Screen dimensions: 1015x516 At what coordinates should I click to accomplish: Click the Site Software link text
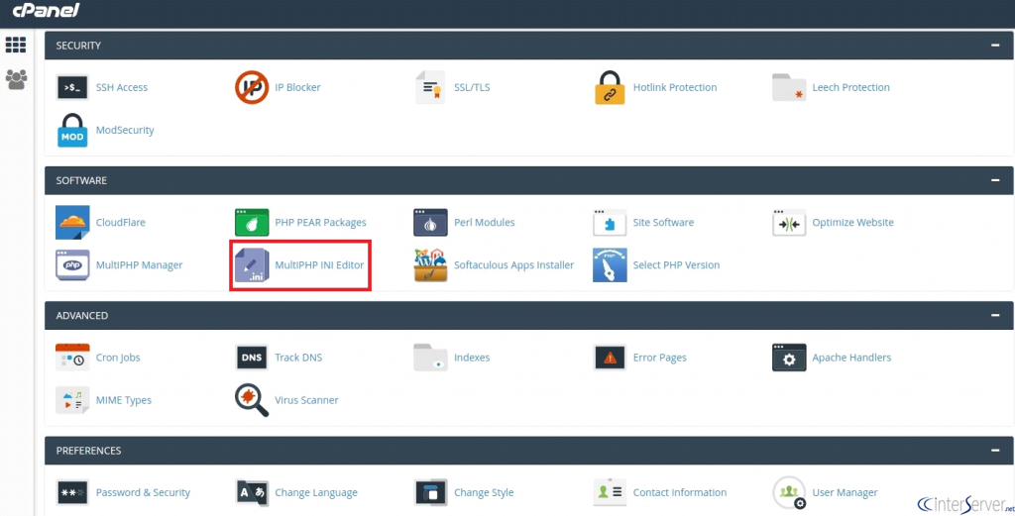663,223
